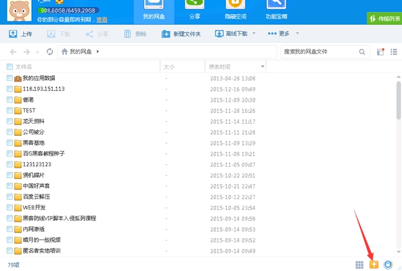Switch to list view icon
Image resolution: width=402 pixels, height=271 pixels.
pos(394,52)
